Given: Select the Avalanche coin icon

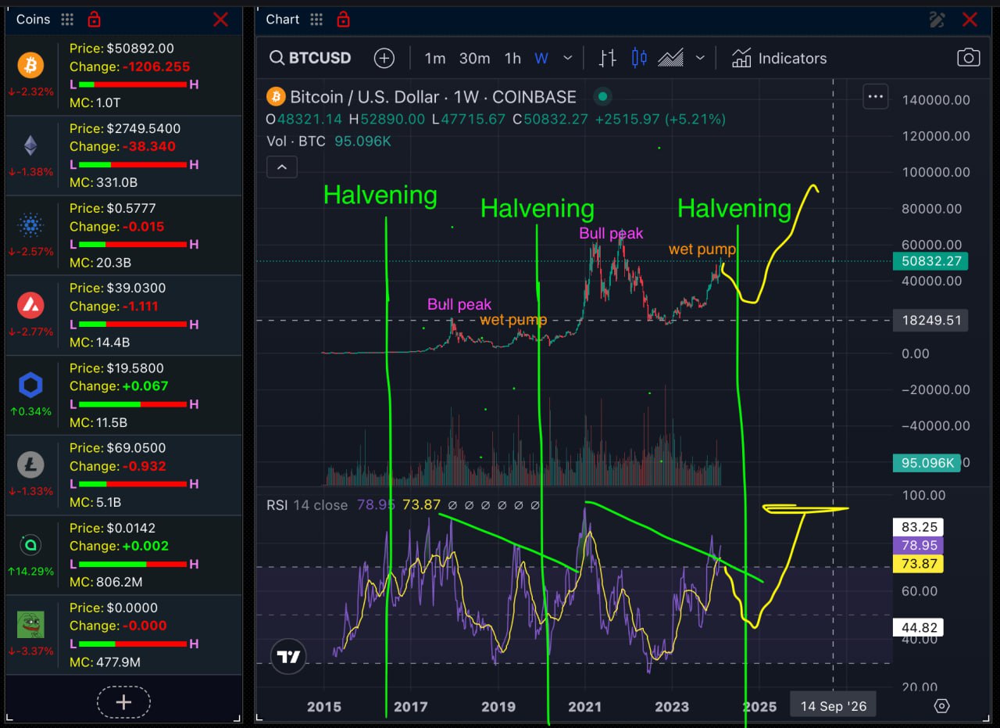Looking at the screenshot, I should 30,306.
